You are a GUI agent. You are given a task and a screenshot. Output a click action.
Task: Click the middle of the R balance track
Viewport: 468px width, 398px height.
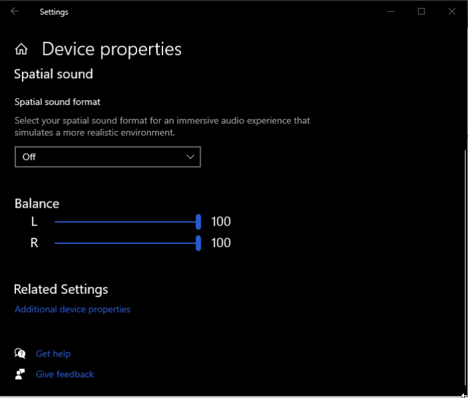126,243
